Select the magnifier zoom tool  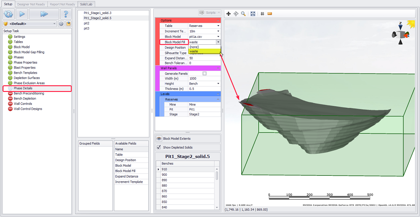pos(243,14)
